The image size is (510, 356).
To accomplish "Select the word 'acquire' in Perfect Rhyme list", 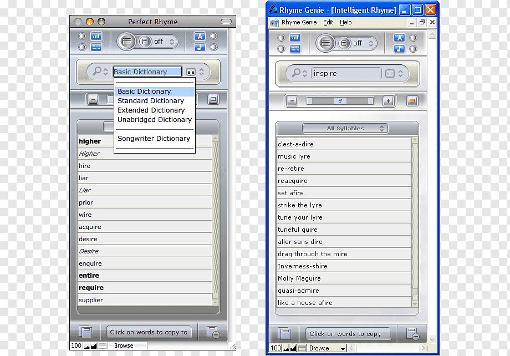I will [x=145, y=227].
